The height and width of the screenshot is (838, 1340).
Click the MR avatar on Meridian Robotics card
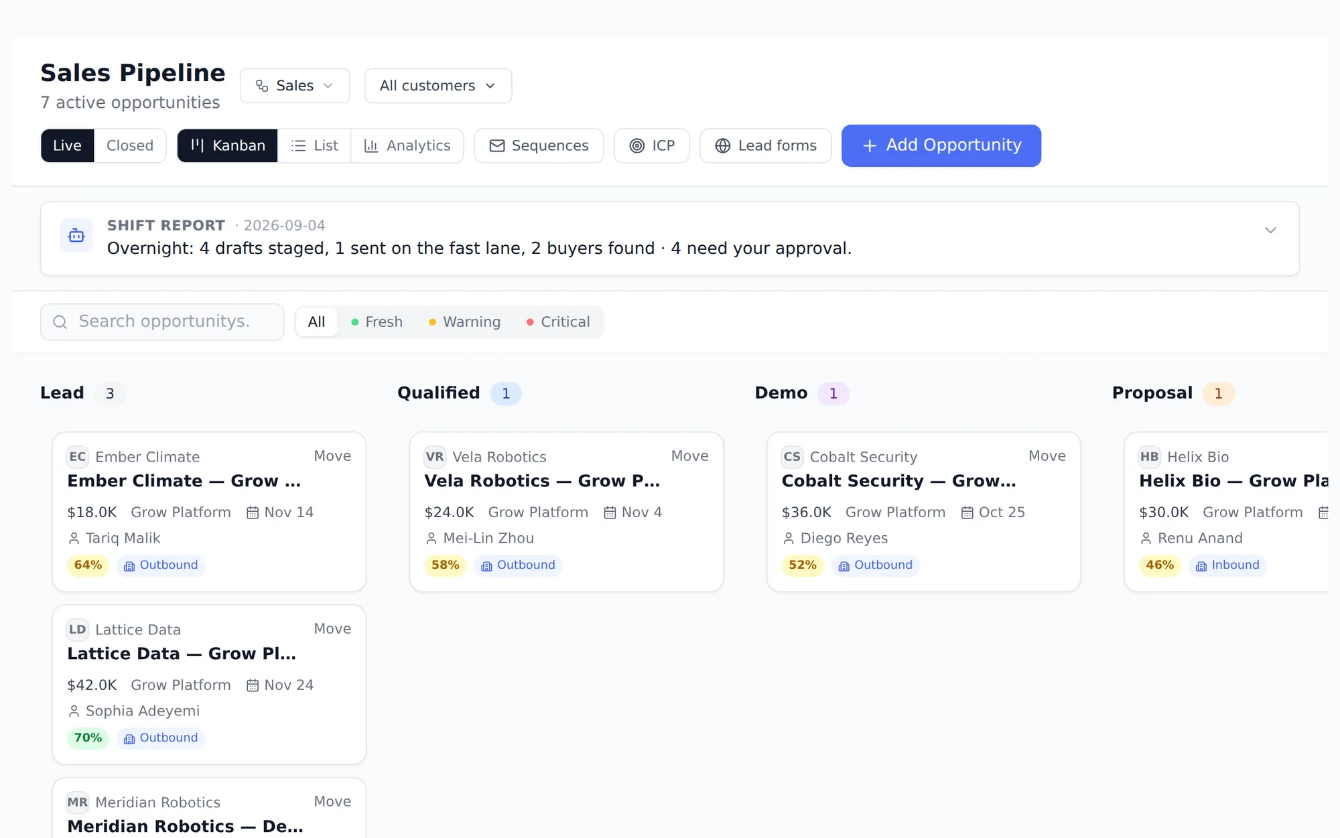pyautogui.click(x=78, y=802)
